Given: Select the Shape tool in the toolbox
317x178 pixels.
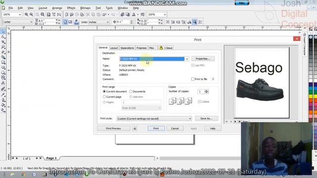Looking at the screenshot, I should coord(3,37).
